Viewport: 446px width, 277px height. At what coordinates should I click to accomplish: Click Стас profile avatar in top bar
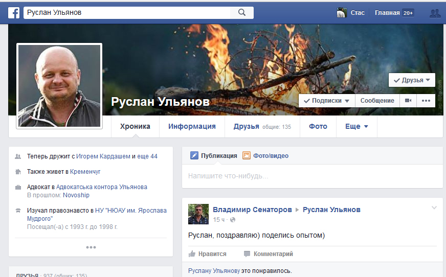[x=342, y=13]
